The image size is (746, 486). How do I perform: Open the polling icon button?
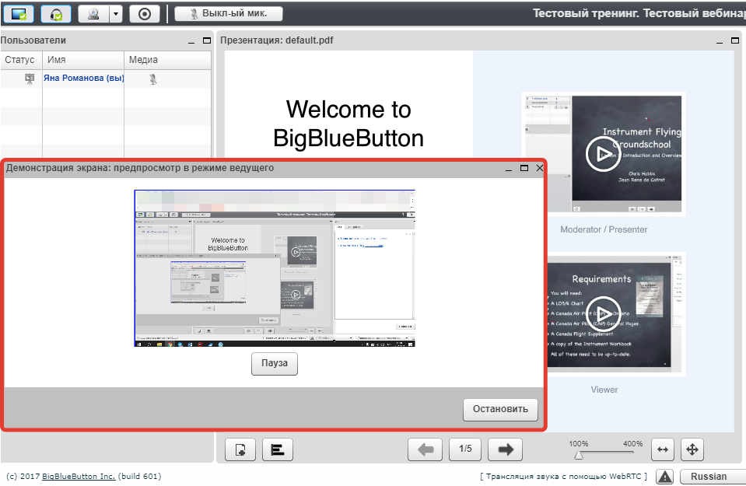278,449
